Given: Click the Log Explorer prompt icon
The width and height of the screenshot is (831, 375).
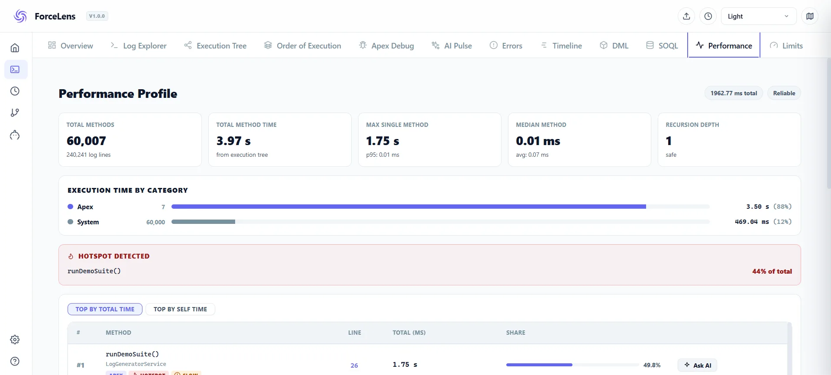Looking at the screenshot, I should coord(114,45).
